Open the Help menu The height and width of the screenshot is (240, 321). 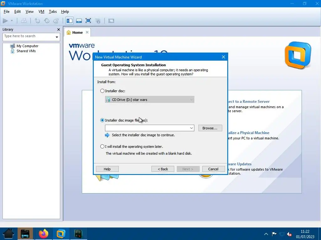pyautogui.click(x=65, y=12)
